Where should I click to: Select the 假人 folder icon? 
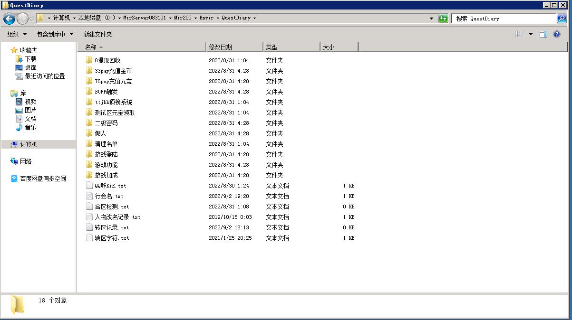click(x=89, y=133)
